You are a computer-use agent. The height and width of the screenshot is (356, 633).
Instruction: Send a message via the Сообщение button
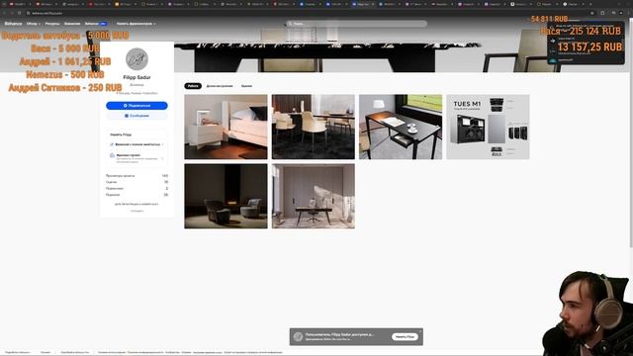coord(136,116)
